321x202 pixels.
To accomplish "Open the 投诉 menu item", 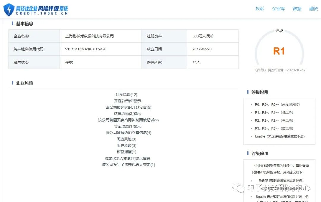I will pos(260,9).
